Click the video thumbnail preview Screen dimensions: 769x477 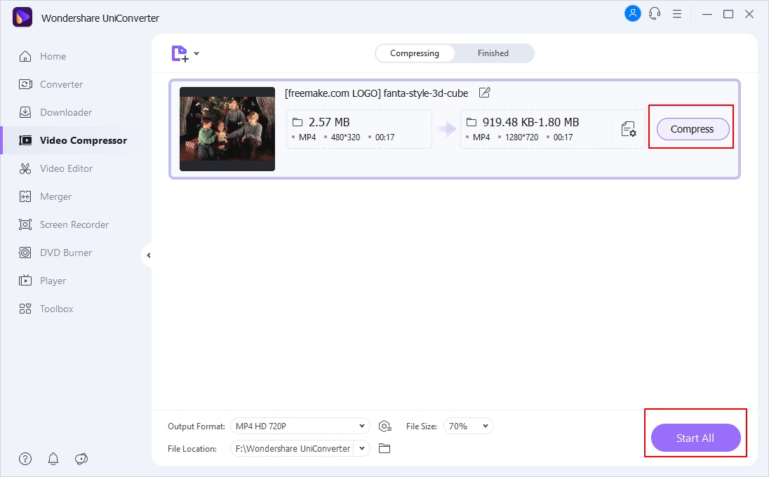point(227,129)
